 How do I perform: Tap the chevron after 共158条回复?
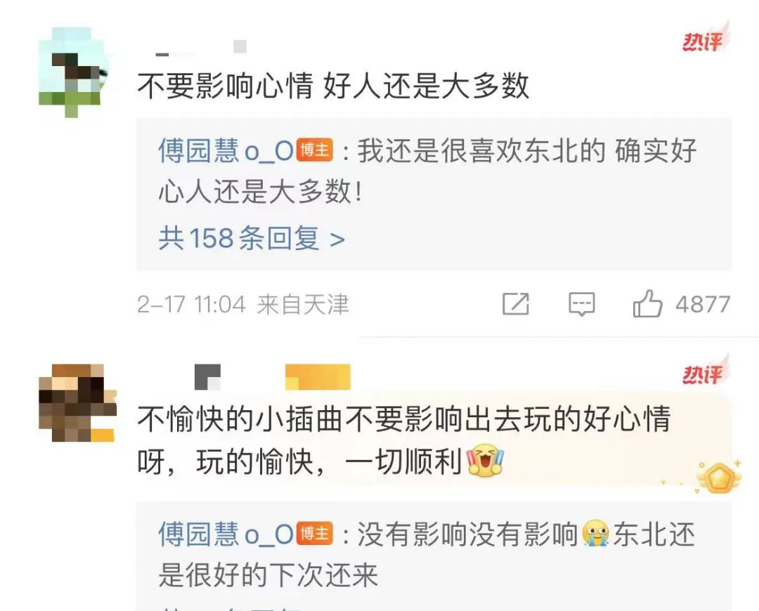click(337, 239)
